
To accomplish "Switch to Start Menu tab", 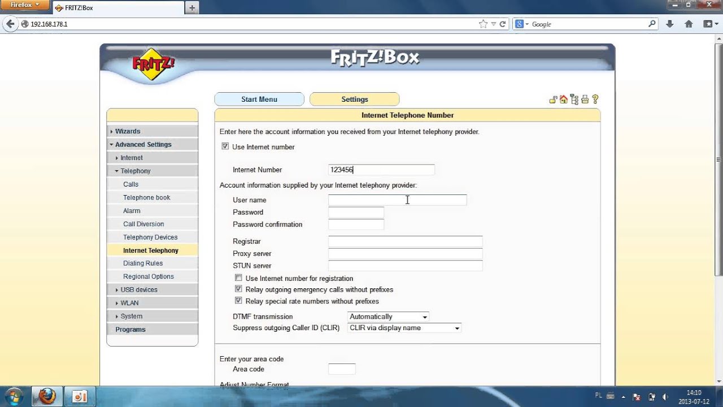I will click(x=259, y=99).
